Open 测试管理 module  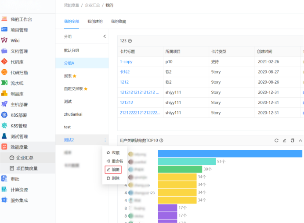click(19, 137)
